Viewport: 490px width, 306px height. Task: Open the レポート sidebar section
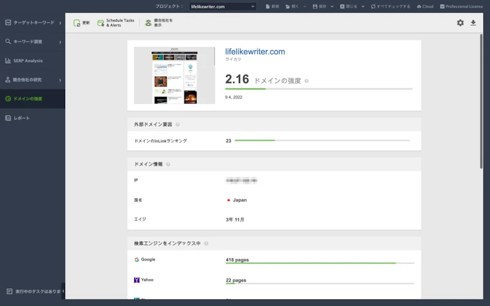pyautogui.click(x=32, y=118)
